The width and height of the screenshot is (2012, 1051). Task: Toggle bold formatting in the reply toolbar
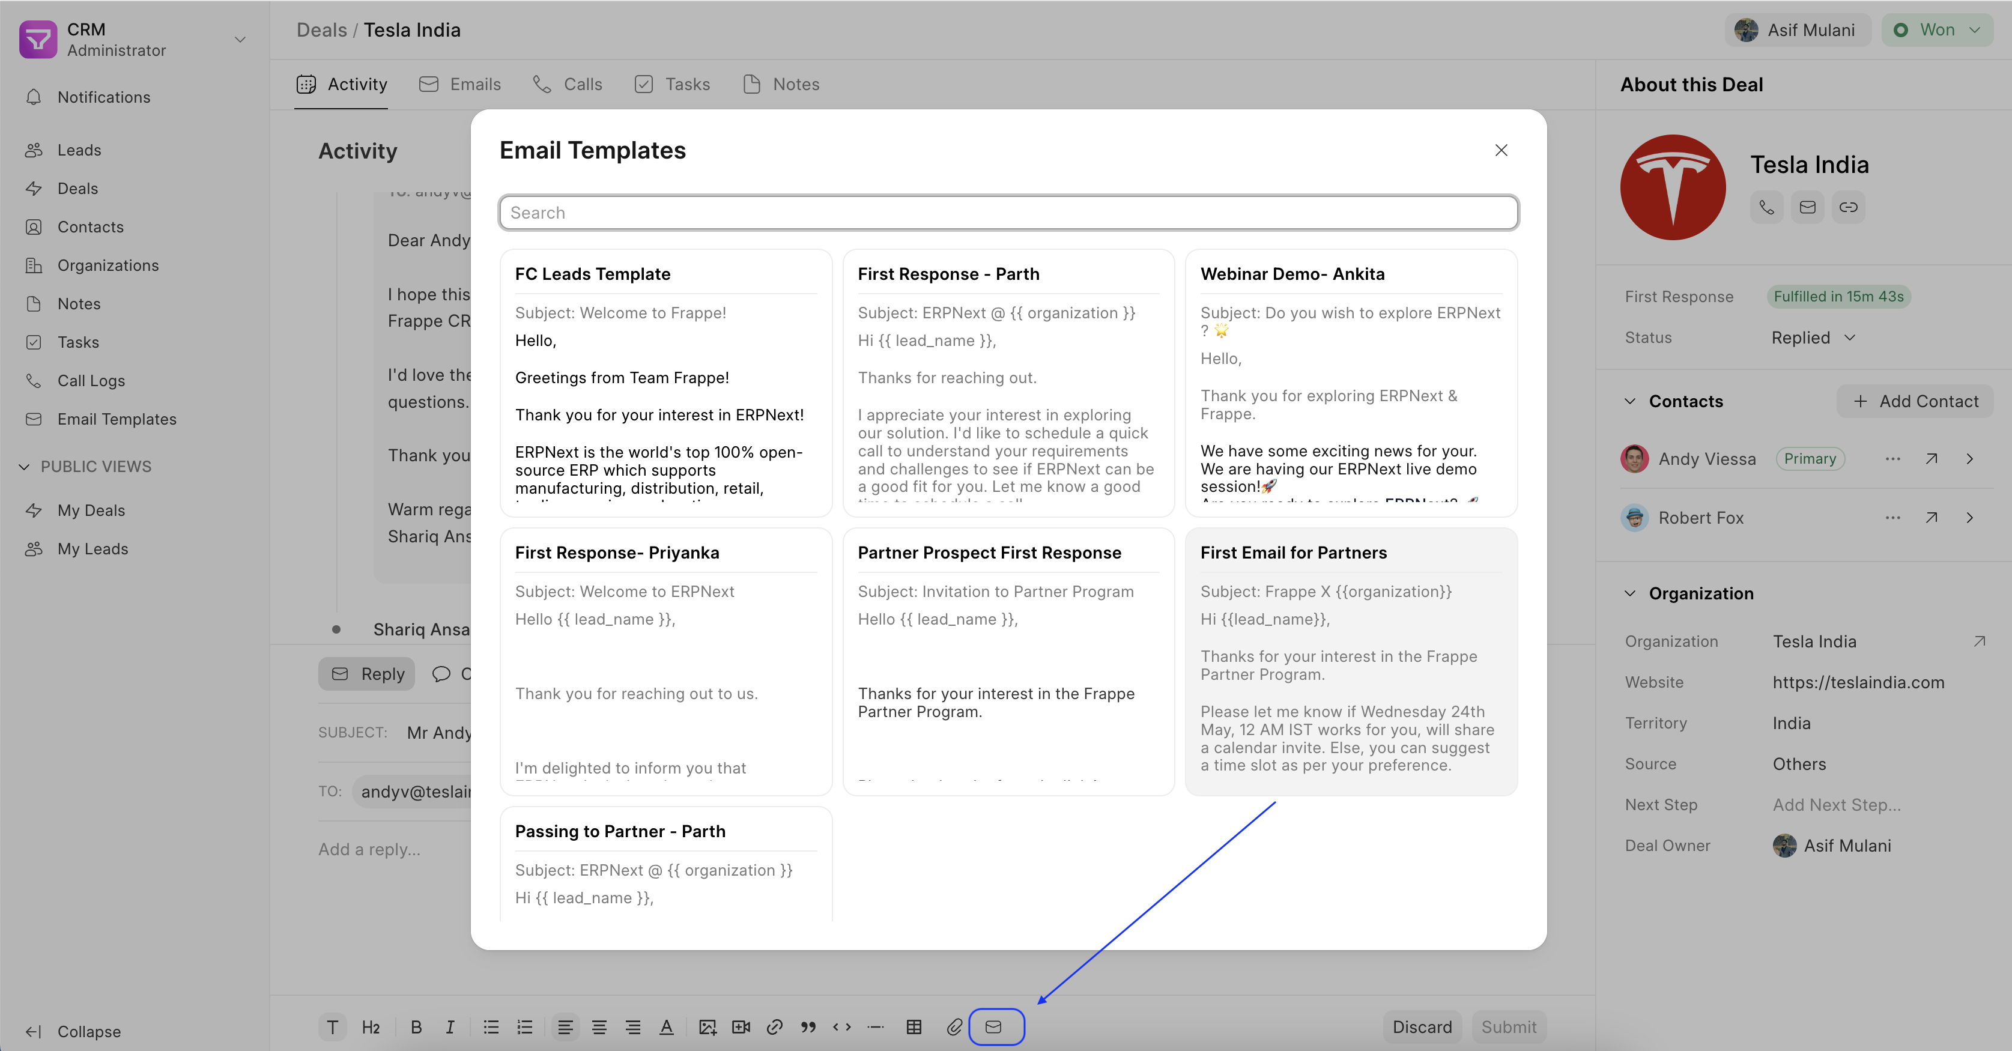tap(416, 1027)
